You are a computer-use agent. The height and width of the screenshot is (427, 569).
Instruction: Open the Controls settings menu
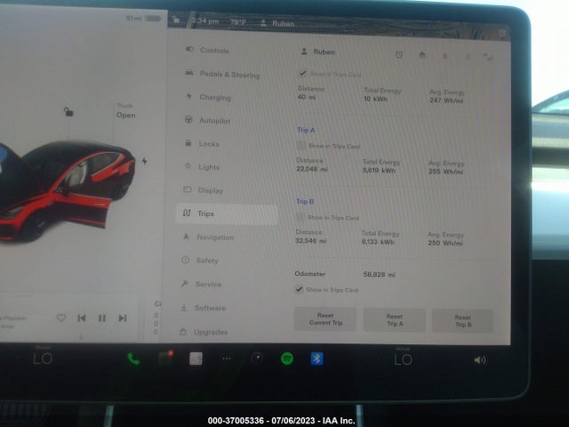point(207,50)
